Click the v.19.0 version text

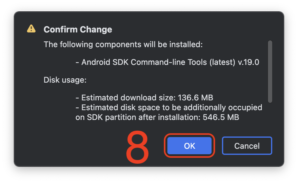tap(249, 62)
